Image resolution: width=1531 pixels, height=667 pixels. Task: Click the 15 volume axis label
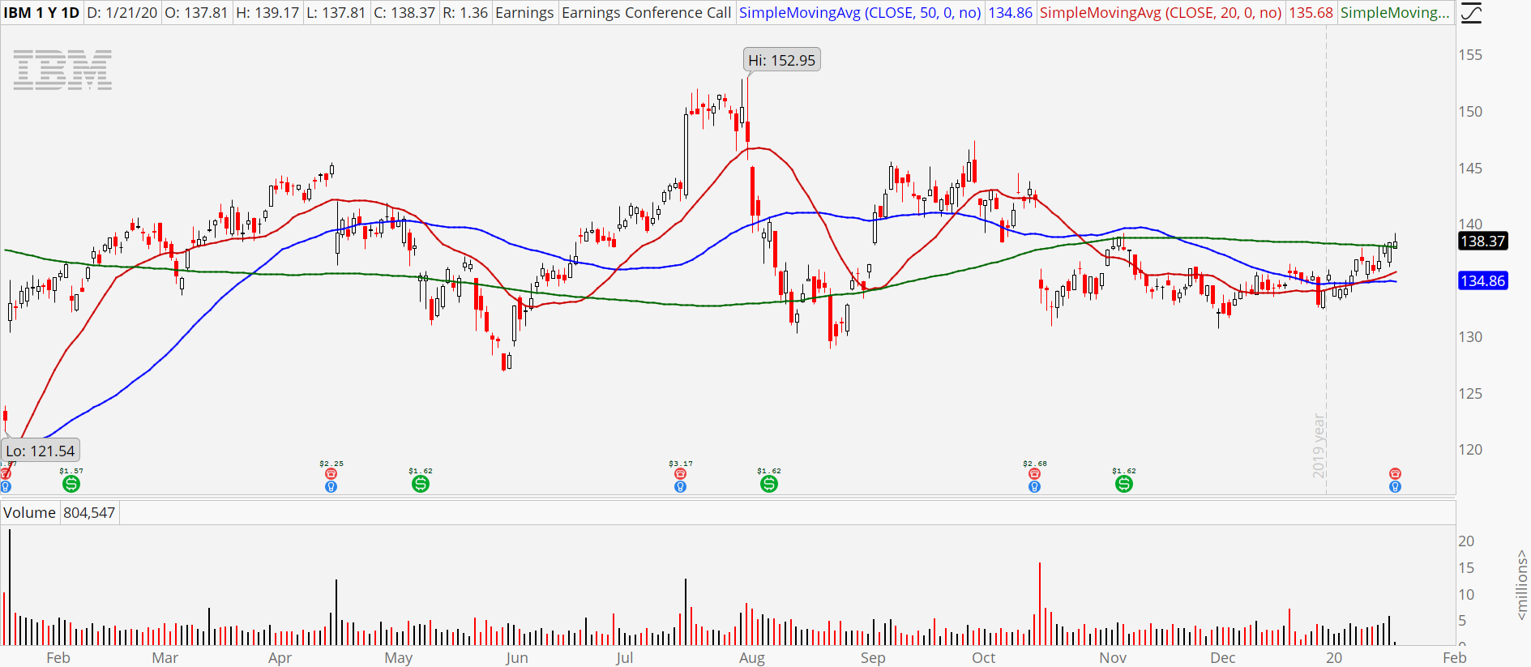1466,568
